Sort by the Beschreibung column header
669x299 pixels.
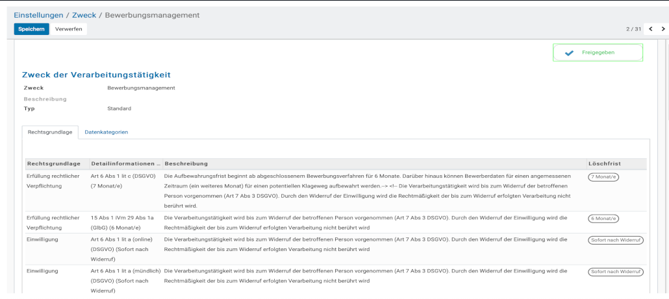pos(186,163)
